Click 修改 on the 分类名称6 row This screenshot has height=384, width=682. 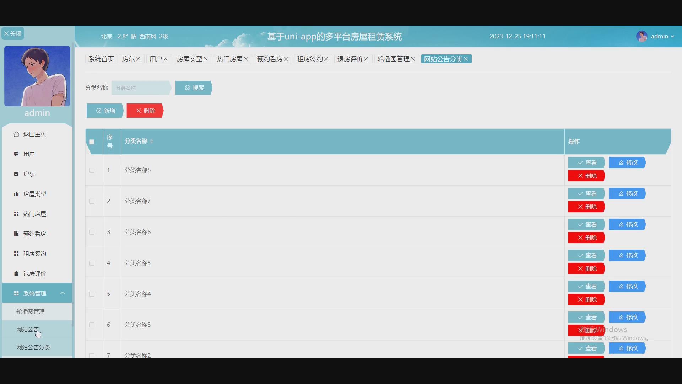tap(627, 224)
